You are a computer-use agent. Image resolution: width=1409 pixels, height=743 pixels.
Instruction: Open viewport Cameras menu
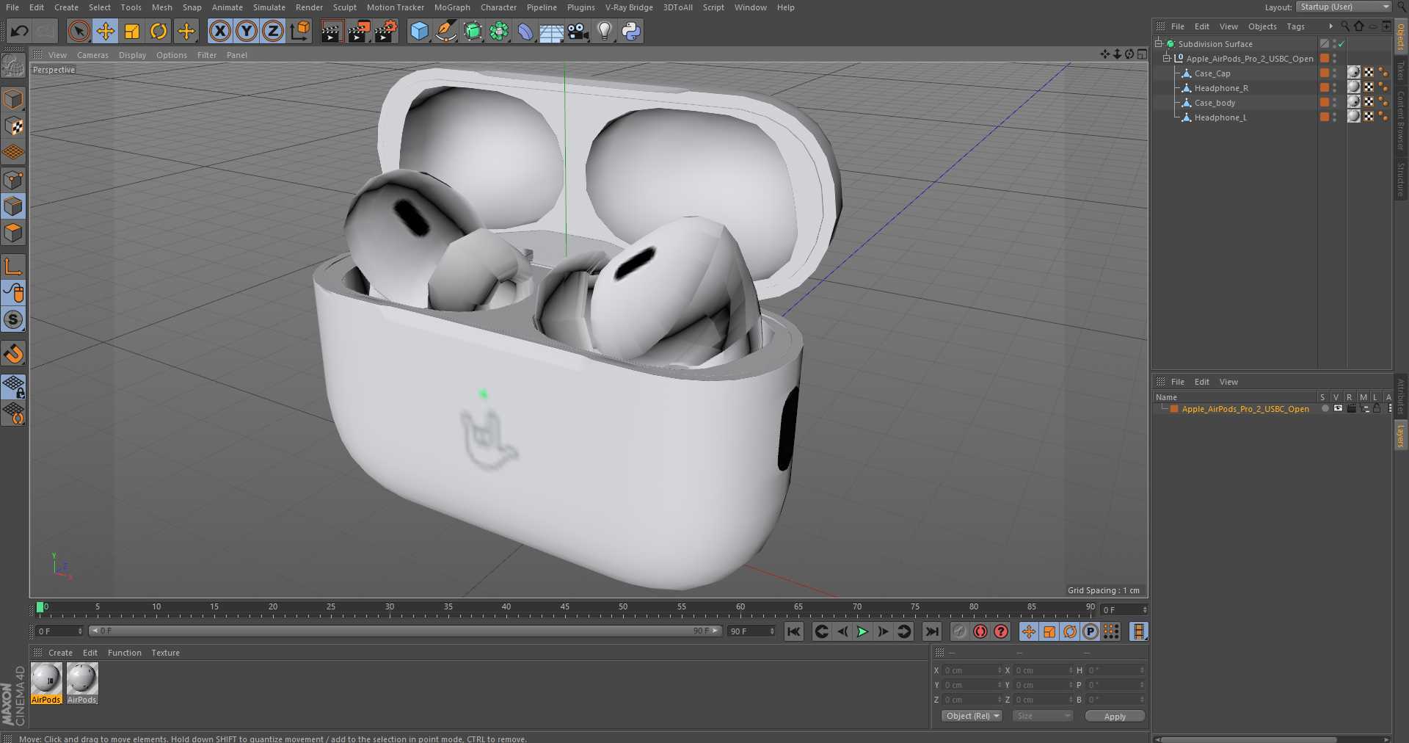(92, 55)
